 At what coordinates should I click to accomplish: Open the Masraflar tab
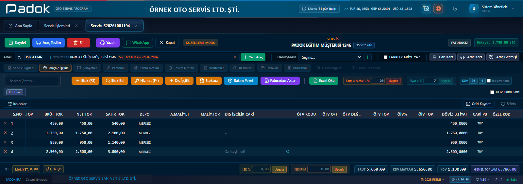click(x=297, y=68)
